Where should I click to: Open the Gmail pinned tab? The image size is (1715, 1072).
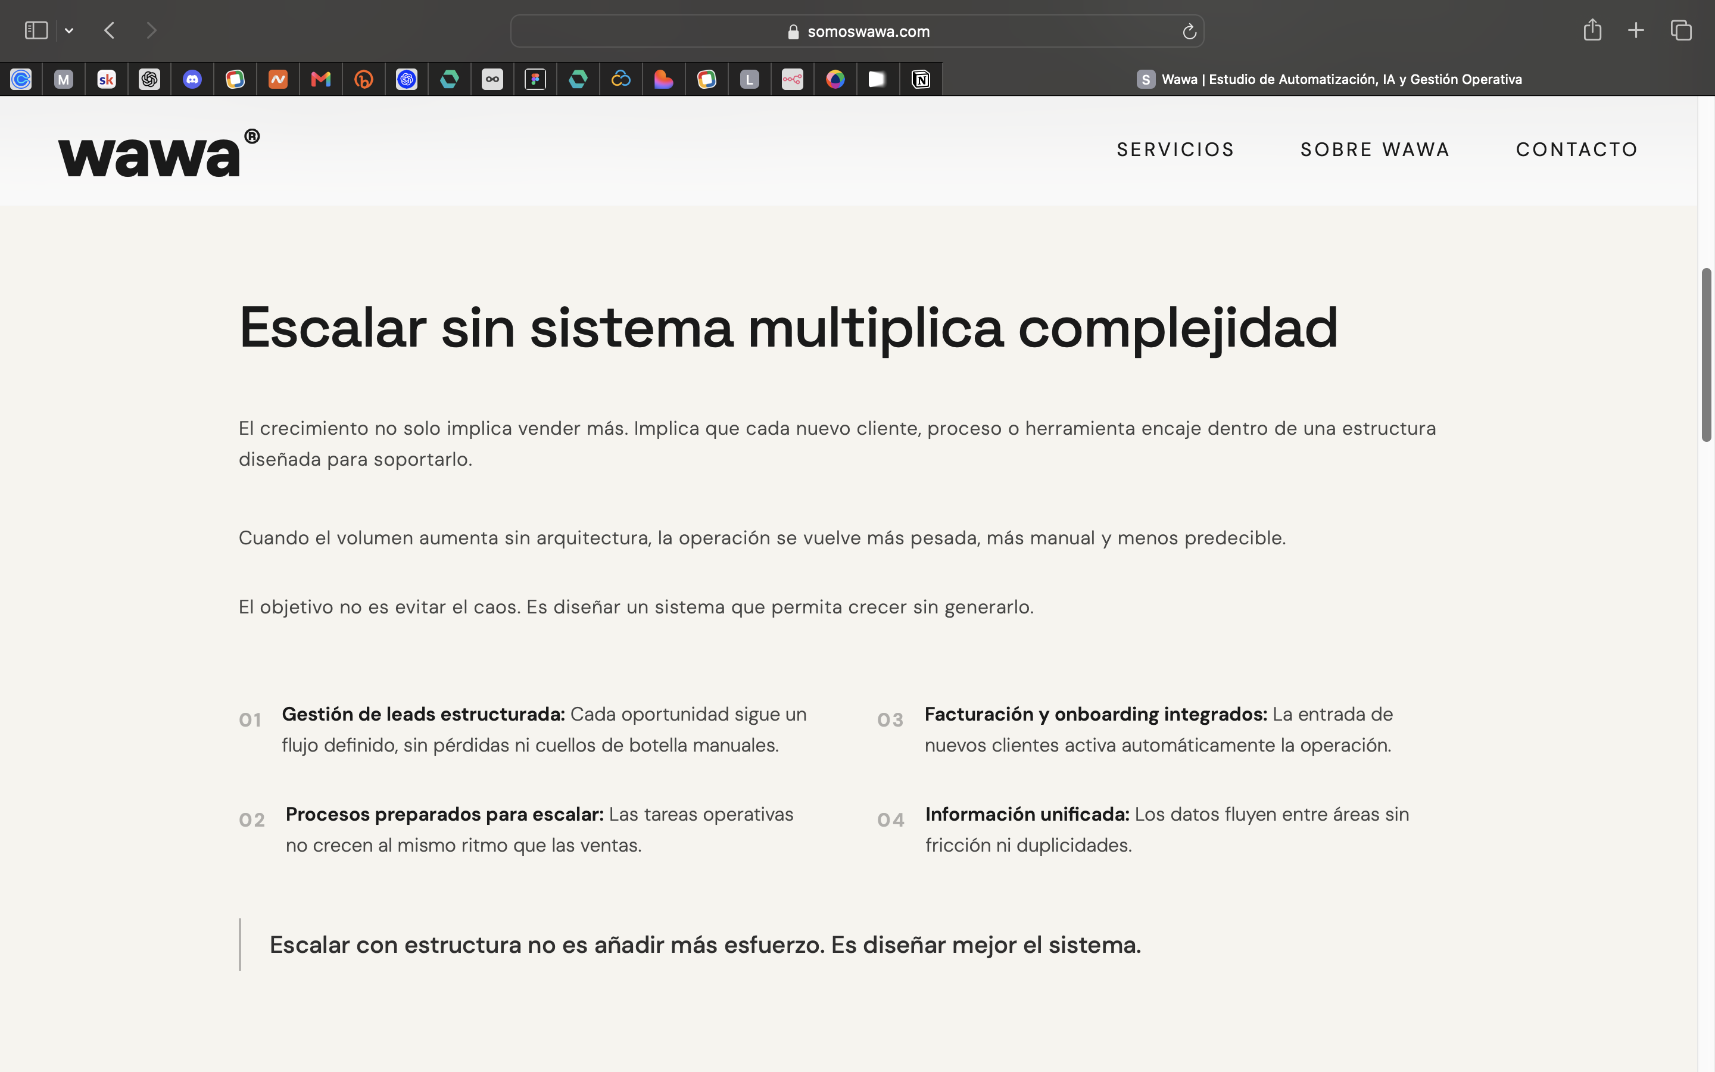click(x=321, y=79)
